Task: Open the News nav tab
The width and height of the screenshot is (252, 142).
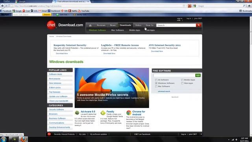Action: tap(113, 25)
